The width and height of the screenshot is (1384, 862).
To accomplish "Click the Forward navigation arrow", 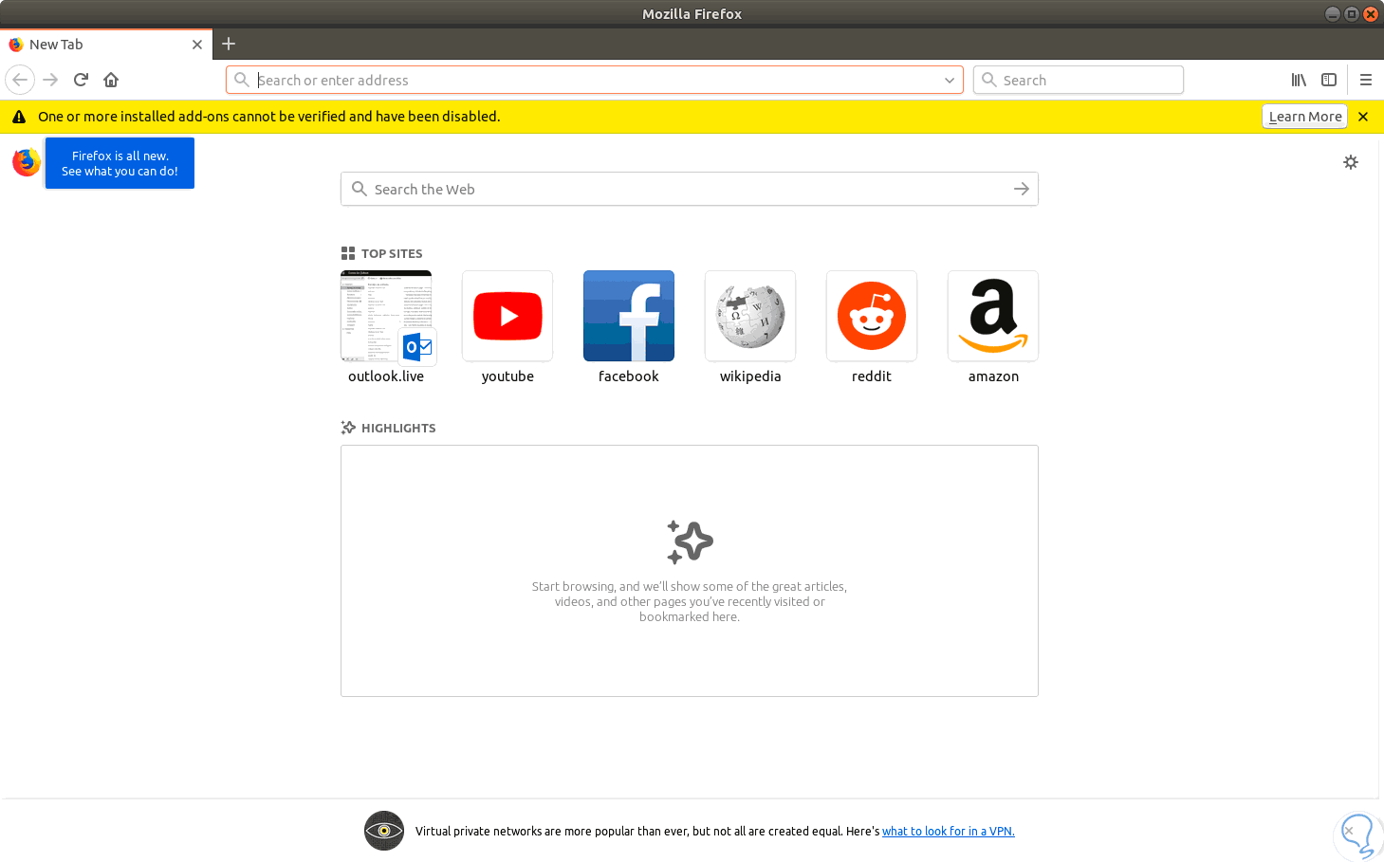I will [x=50, y=80].
